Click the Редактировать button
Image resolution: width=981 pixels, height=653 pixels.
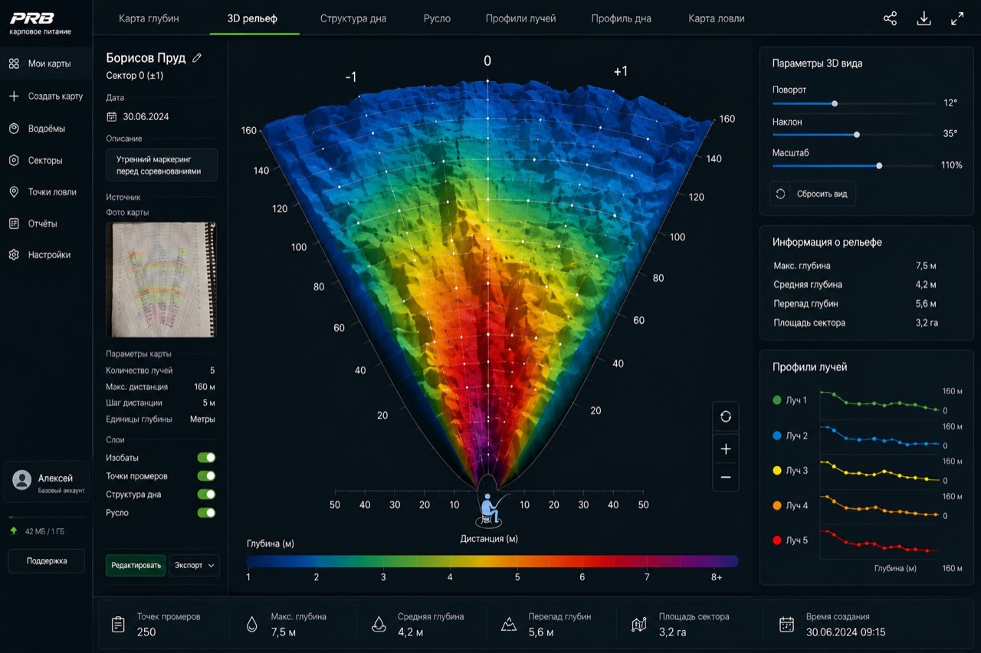[x=136, y=565]
